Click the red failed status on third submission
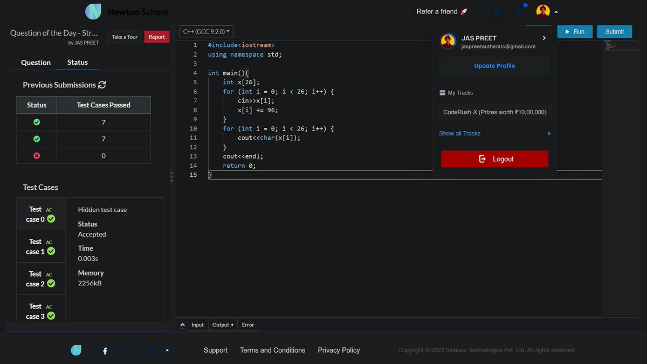The width and height of the screenshot is (647, 364). coord(36,156)
